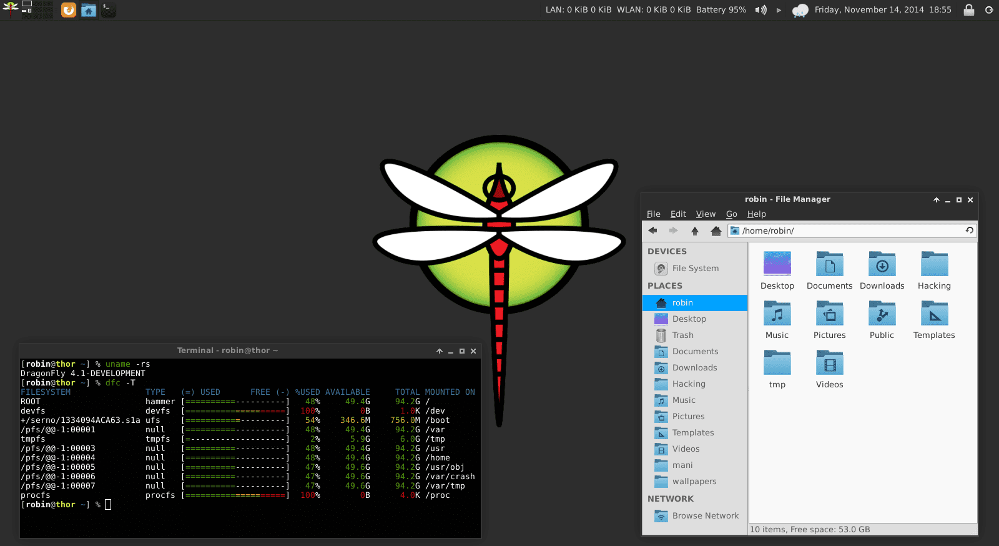Open the DragonFly applications menu icon
The image size is (999, 546).
click(x=10, y=9)
